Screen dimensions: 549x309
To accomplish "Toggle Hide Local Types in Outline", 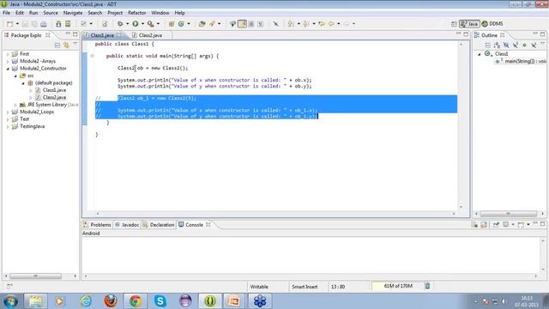I will point(534,45).
